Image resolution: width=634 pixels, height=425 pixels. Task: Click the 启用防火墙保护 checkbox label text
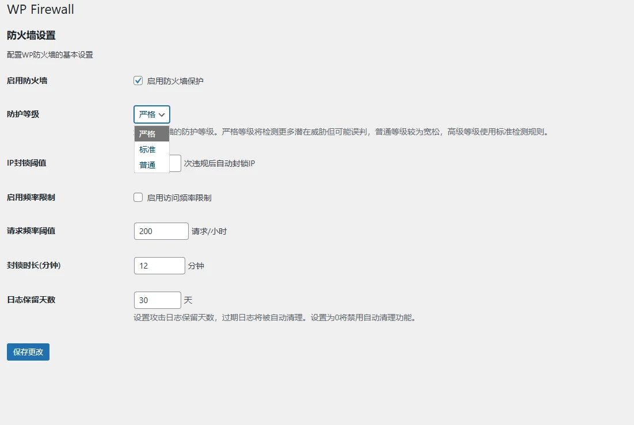click(x=175, y=81)
